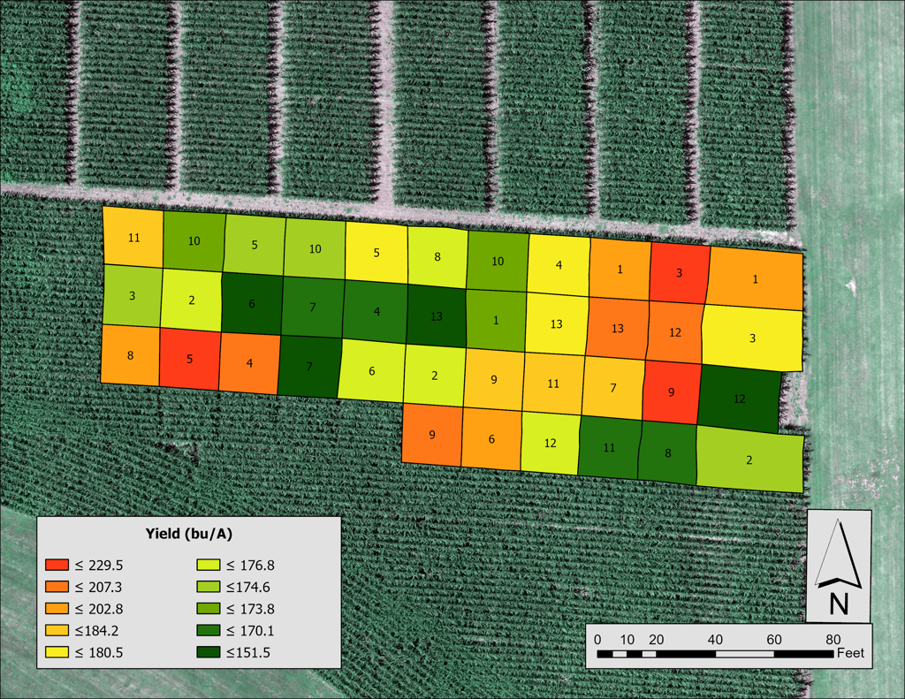Screen dimensions: 905x699
Task: Select the legend label ≤ 173.8
Action: tap(250, 609)
